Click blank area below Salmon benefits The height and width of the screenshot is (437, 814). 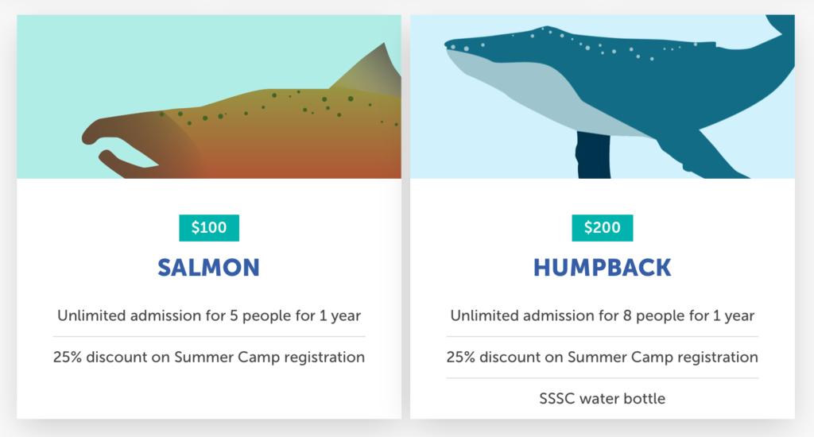coord(209,394)
